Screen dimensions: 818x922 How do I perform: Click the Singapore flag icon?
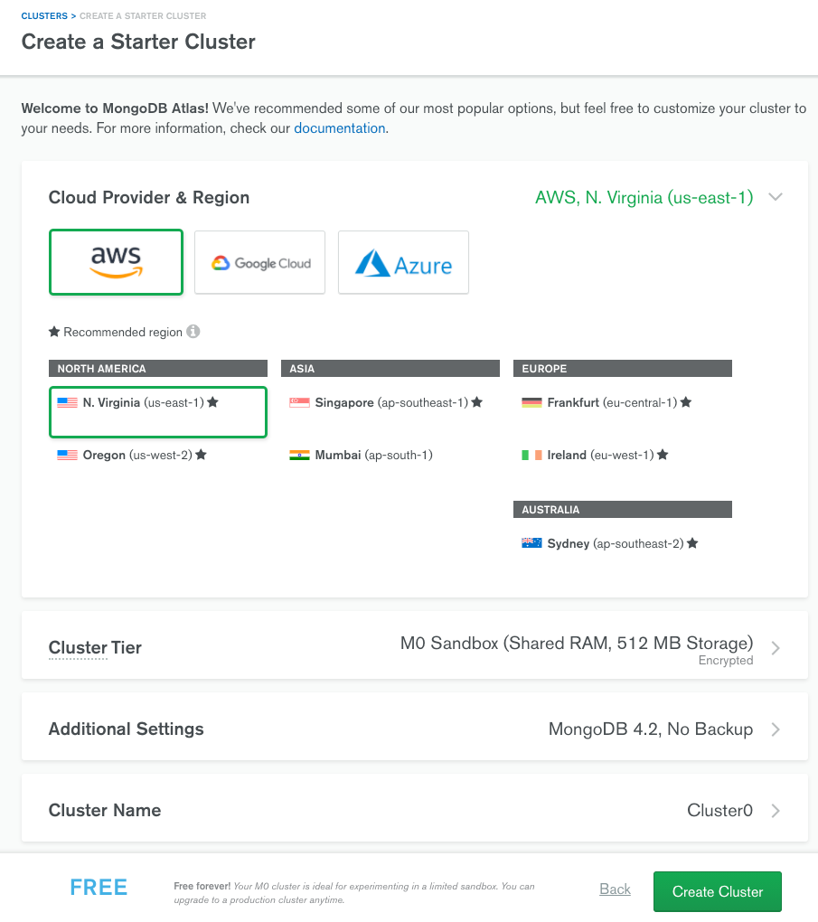pos(299,402)
